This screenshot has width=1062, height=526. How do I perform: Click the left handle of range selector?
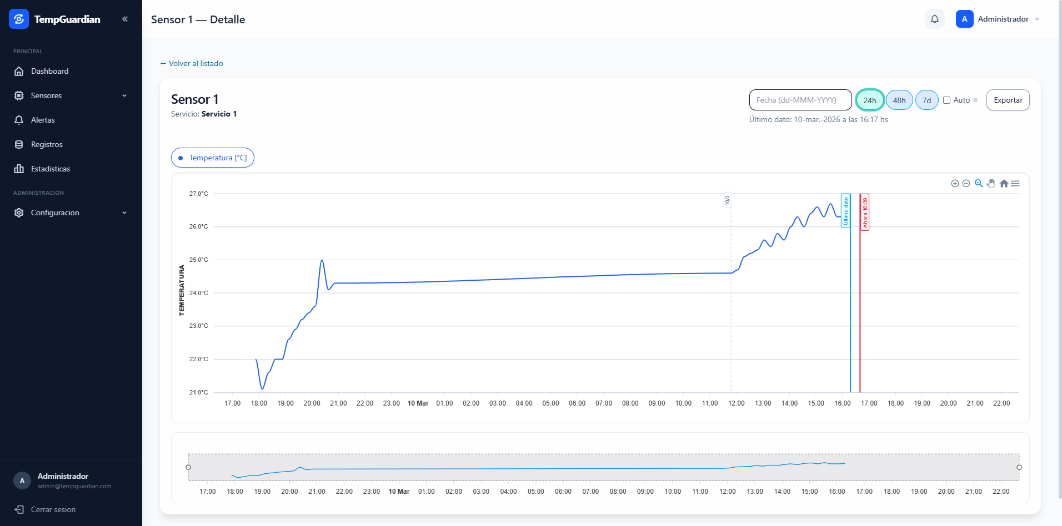188,467
